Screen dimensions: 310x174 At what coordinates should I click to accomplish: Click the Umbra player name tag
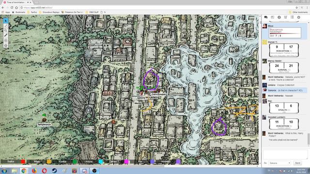point(88,161)
